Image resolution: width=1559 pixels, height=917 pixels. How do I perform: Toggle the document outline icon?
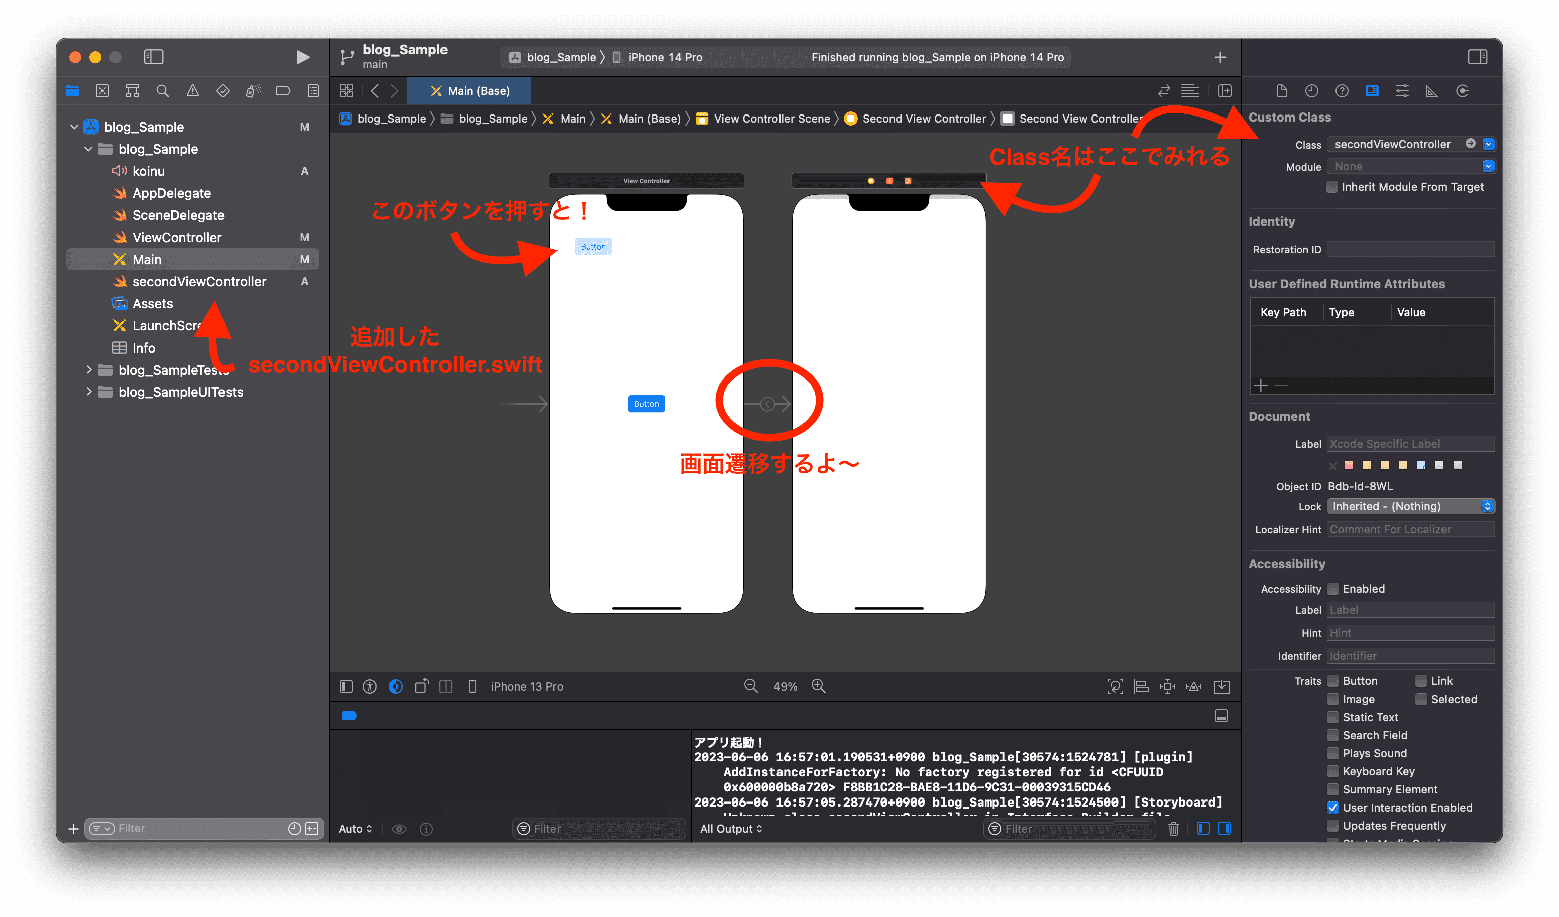click(x=346, y=686)
